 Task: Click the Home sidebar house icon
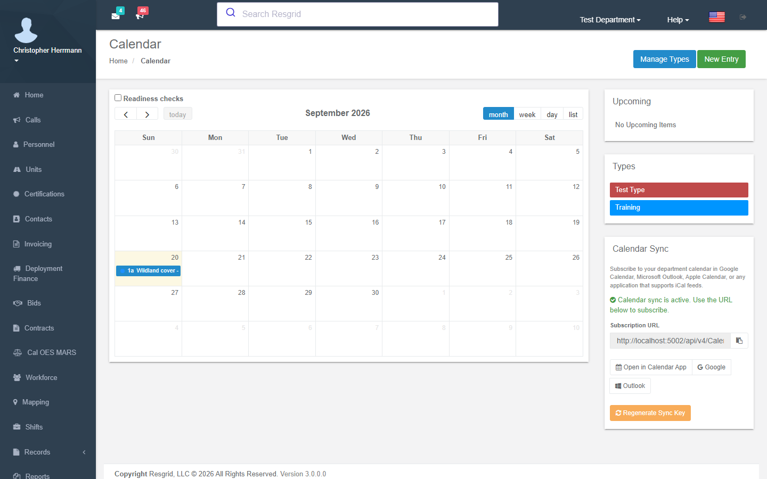[x=17, y=95]
